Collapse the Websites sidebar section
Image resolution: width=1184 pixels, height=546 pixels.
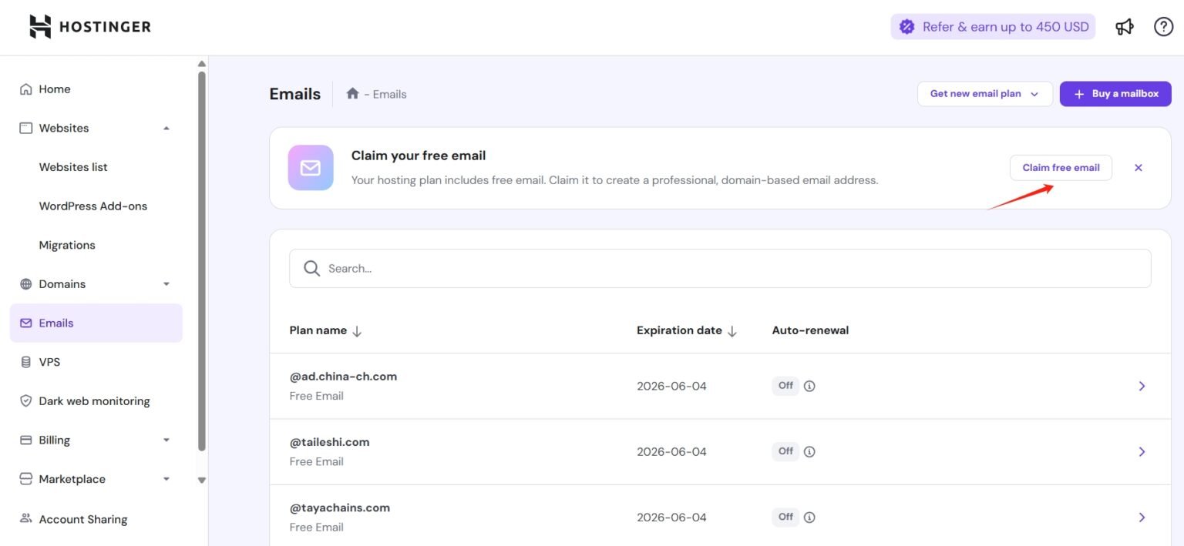(166, 129)
